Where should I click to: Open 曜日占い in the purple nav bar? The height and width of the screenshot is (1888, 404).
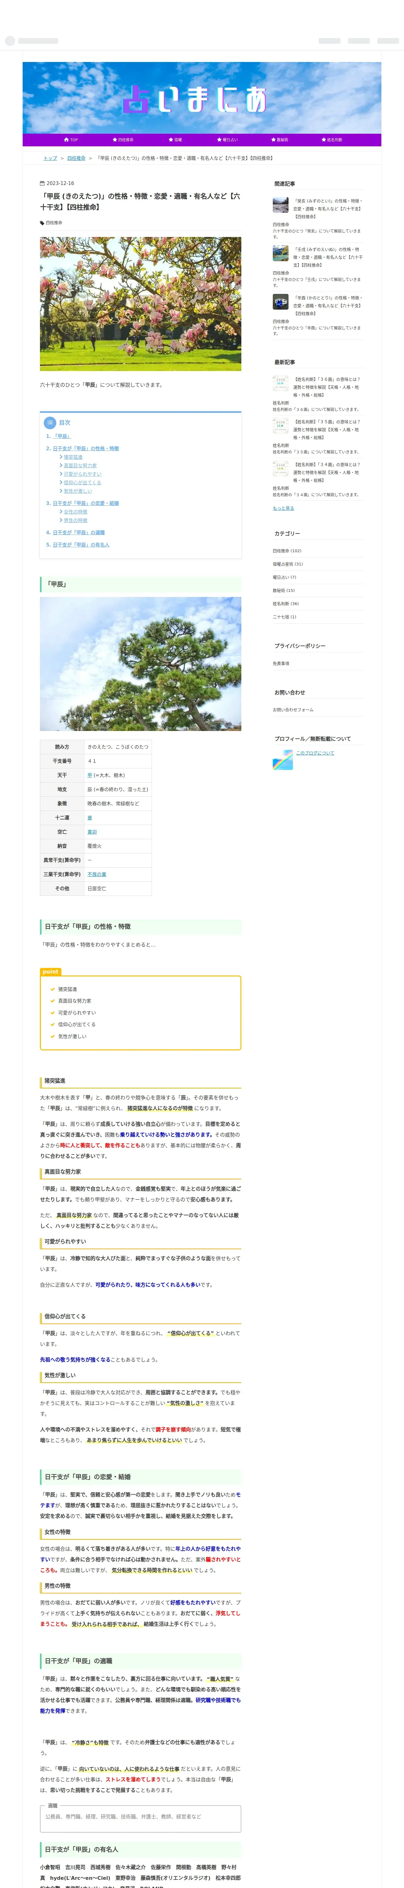click(227, 140)
